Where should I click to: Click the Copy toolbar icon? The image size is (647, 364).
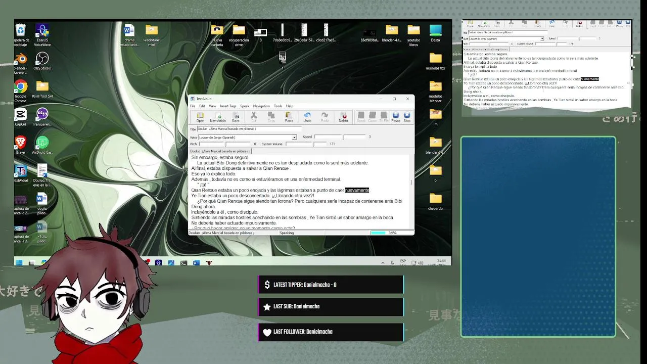pos(271,117)
